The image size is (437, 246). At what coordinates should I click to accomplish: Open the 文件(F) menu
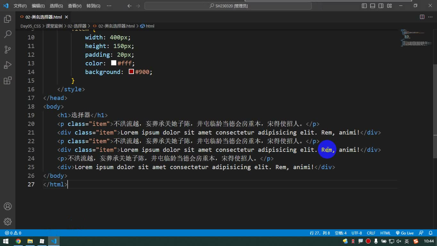tap(20, 6)
